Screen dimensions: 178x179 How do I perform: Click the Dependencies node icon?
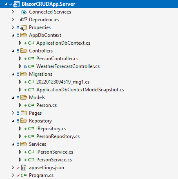click(24, 20)
